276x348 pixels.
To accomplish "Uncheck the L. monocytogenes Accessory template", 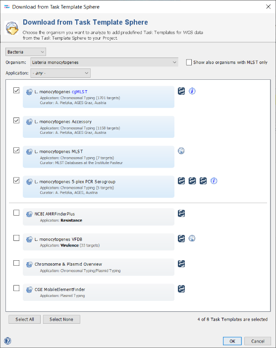I will [x=16, y=120].
